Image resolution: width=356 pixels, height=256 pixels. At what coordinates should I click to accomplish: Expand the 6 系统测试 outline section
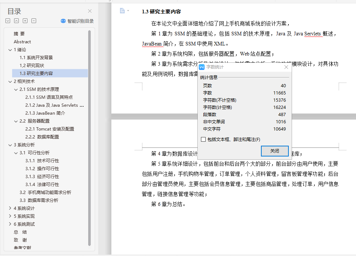(x=10, y=224)
